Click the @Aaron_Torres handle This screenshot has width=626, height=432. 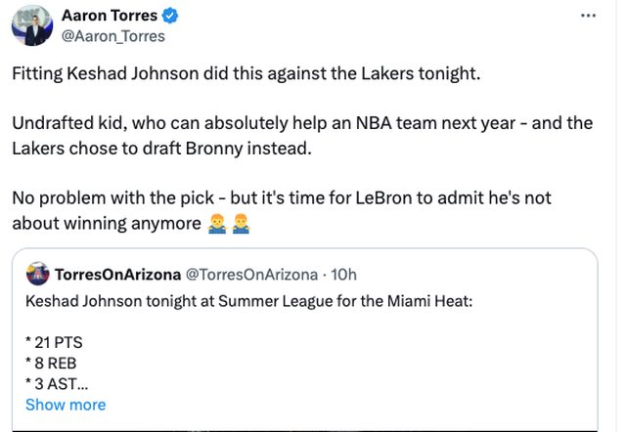(x=112, y=36)
